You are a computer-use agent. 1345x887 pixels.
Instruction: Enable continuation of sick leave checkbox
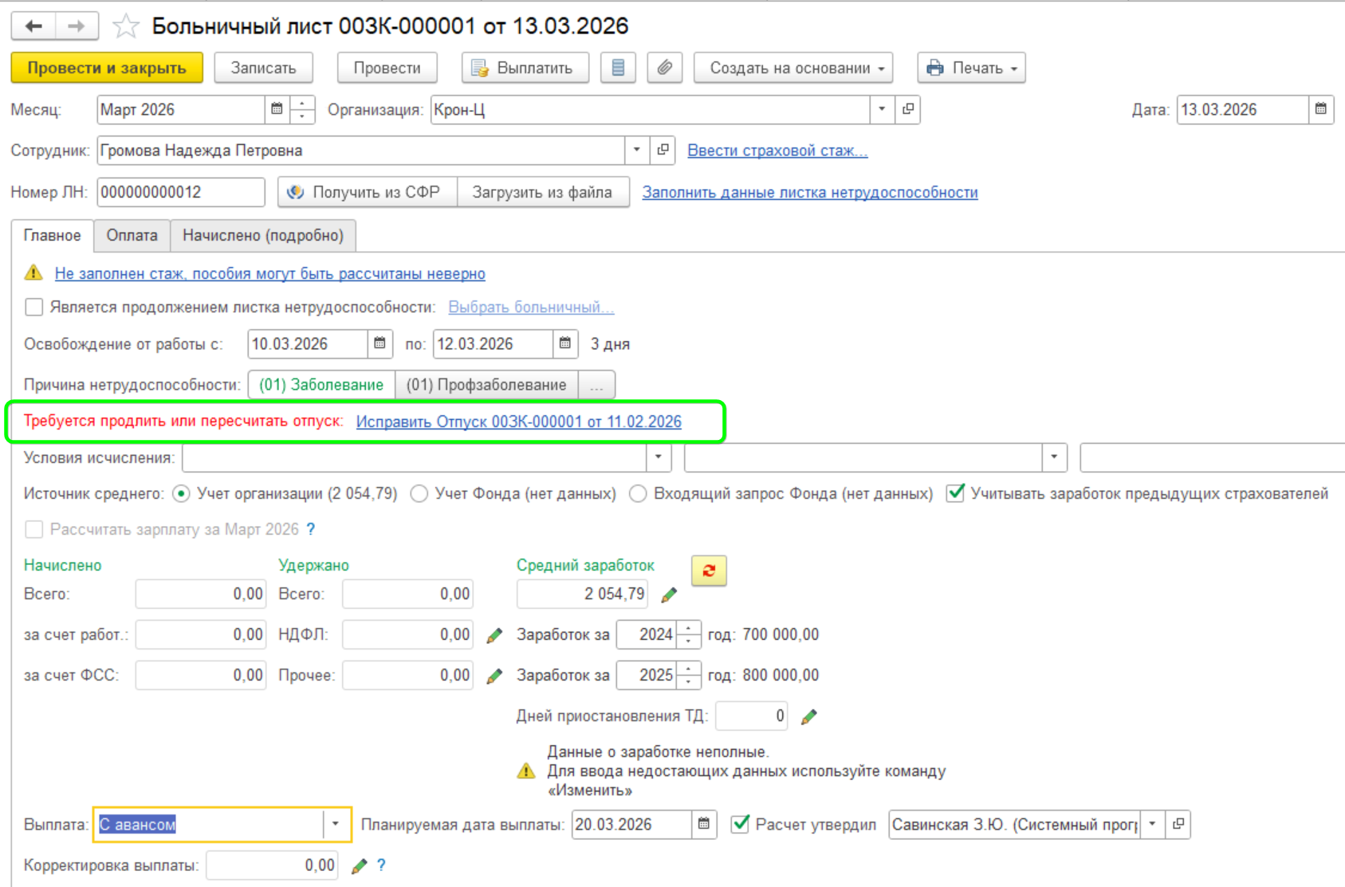pos(34,307)
